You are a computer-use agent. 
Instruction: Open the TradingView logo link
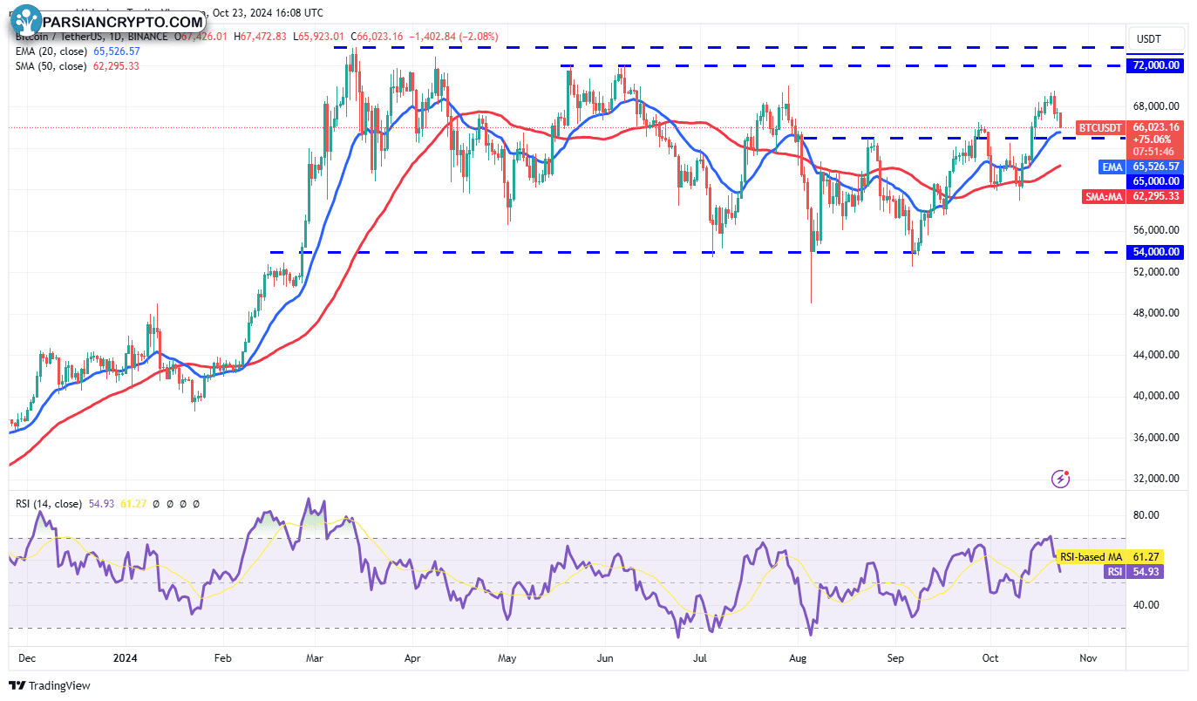50,686
